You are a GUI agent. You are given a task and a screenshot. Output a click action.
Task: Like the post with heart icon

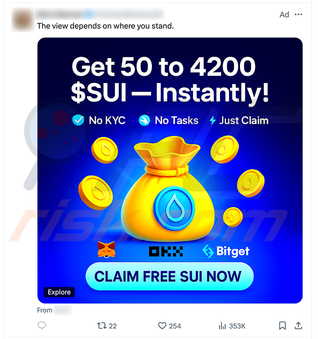162,326
